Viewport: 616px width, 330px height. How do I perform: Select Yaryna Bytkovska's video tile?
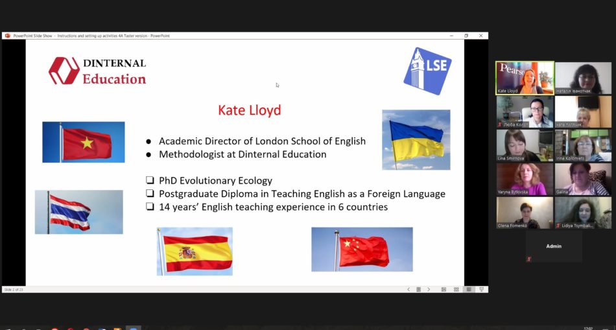pos(525,179)
